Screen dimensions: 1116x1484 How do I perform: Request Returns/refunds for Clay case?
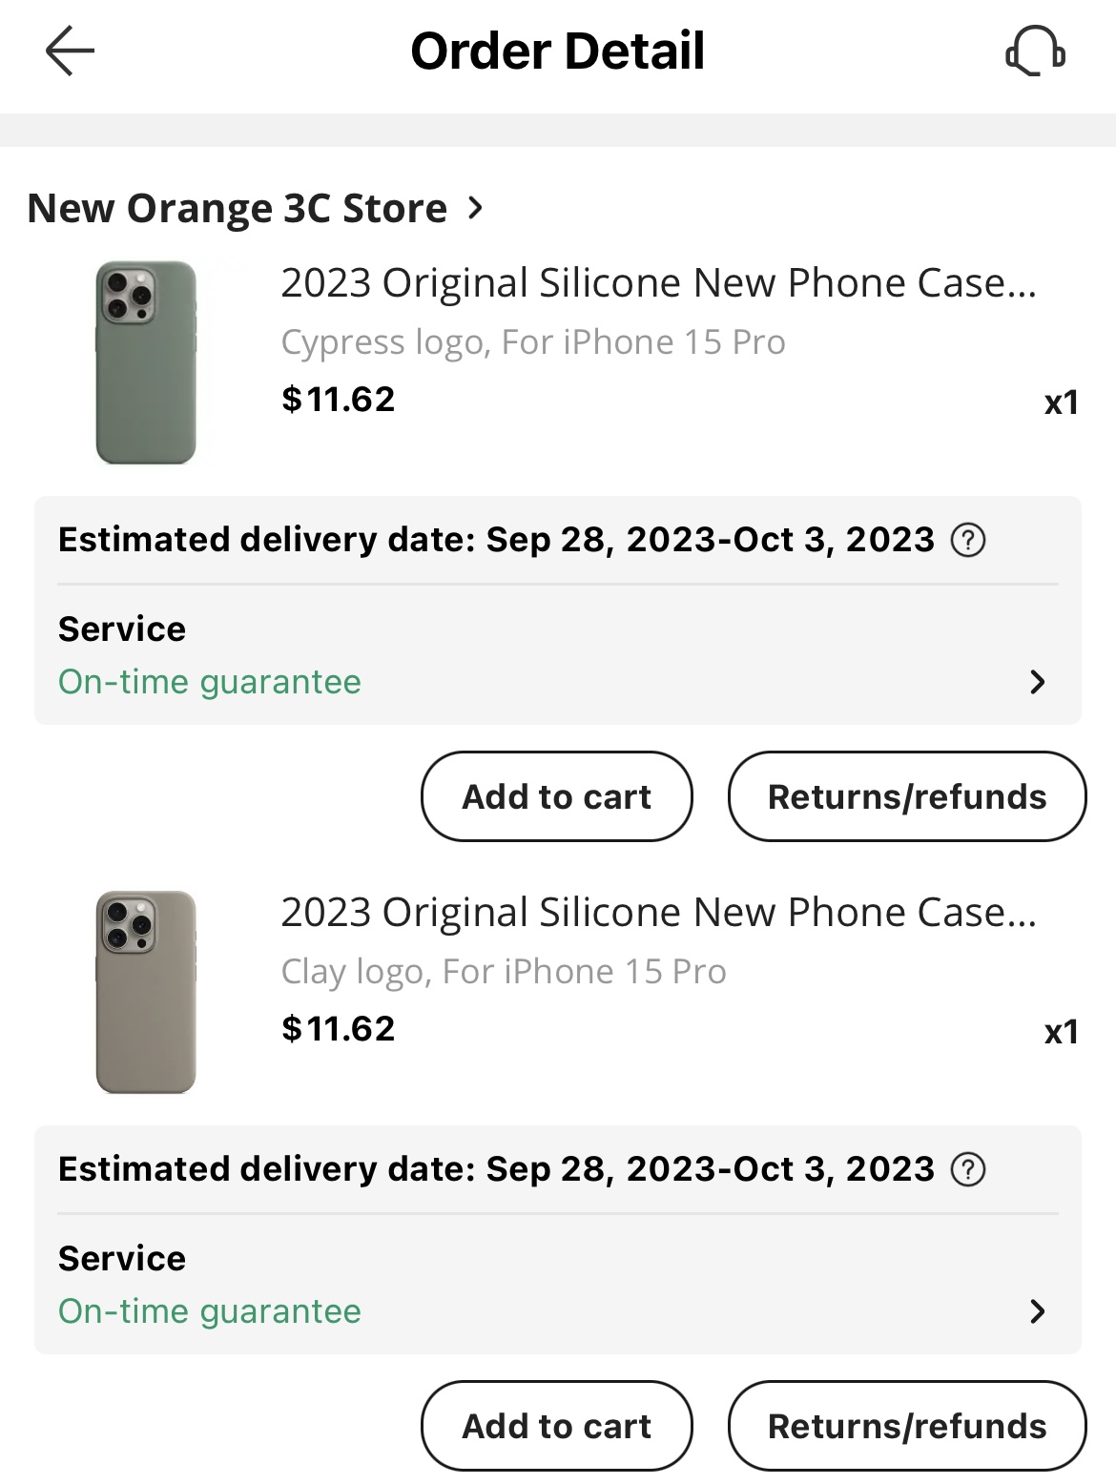[x=906, y=1426]
